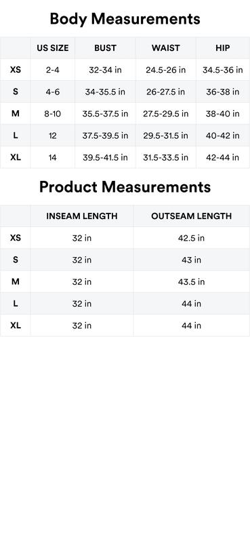This screenshot has height=544, width=250.
Task: Click the OUTSEAM LENGTH column header
Action: [191, 216]
